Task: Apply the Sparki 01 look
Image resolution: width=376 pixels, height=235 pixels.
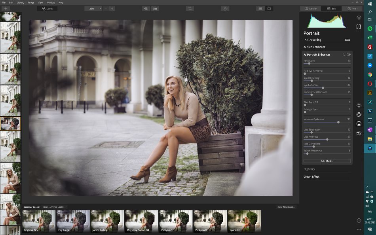Action: pos(244,221)
